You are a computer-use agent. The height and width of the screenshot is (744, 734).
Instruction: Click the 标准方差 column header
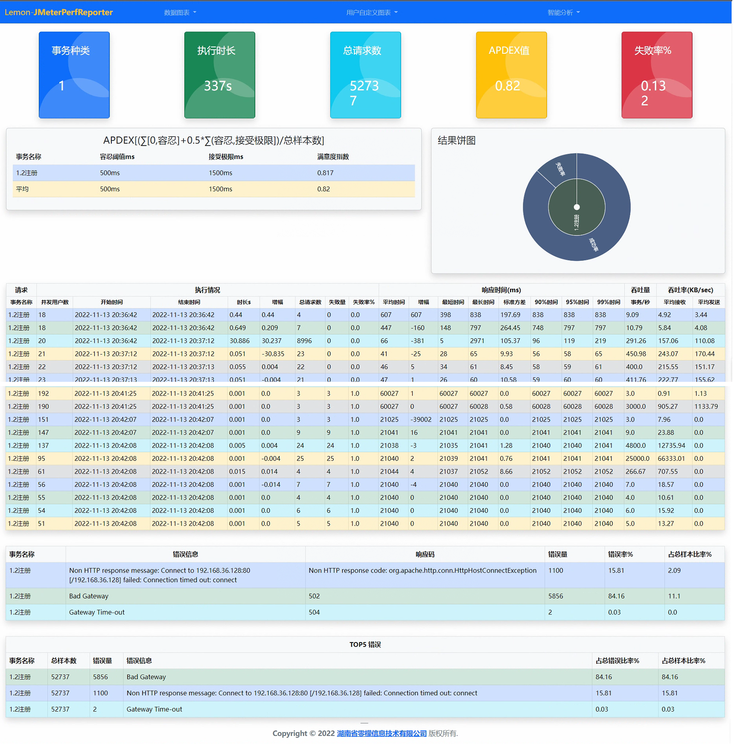click(x=514, y=302)
